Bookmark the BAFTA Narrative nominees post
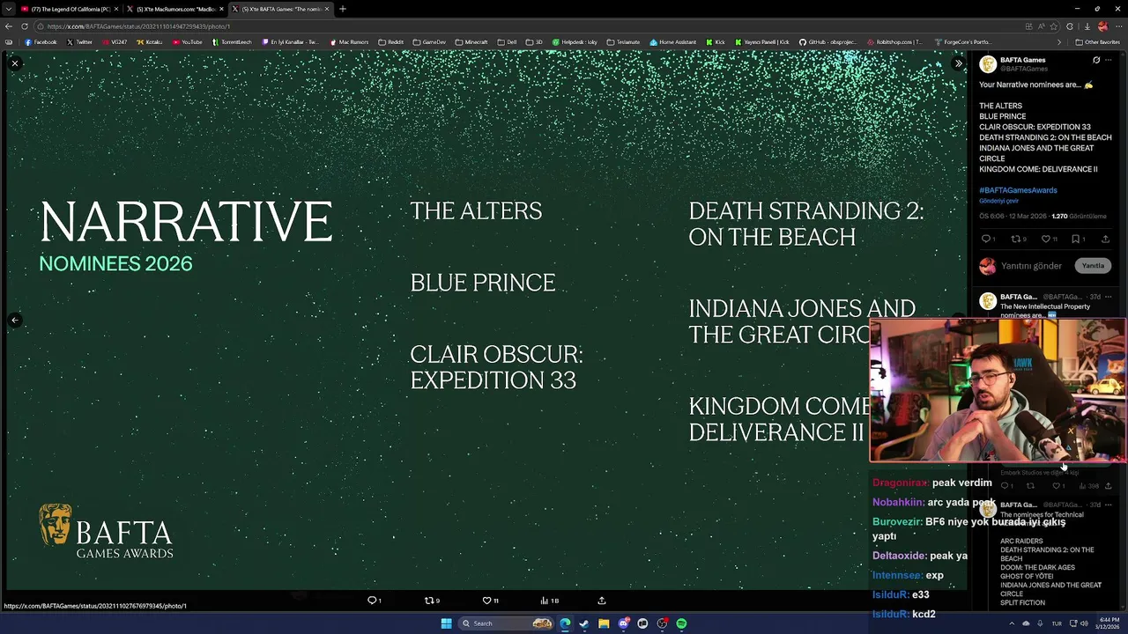The width and height of the screenshot is (1128, 634). tap(1077, 239)
